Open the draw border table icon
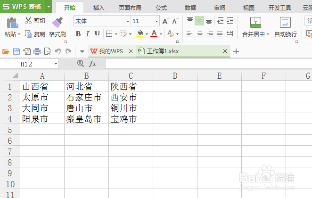The width and height of the screenshot is (312, 198). [x=123, y=34]
